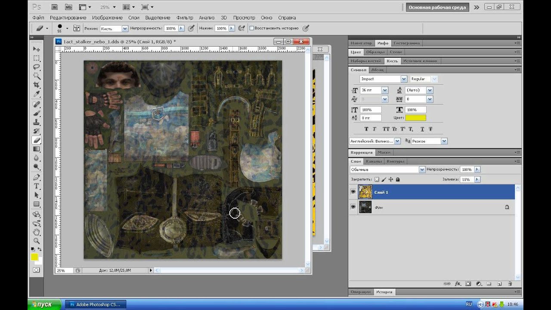Select the Move tool
The height and width of the screenshot is (310, 551).
(37, 49)
